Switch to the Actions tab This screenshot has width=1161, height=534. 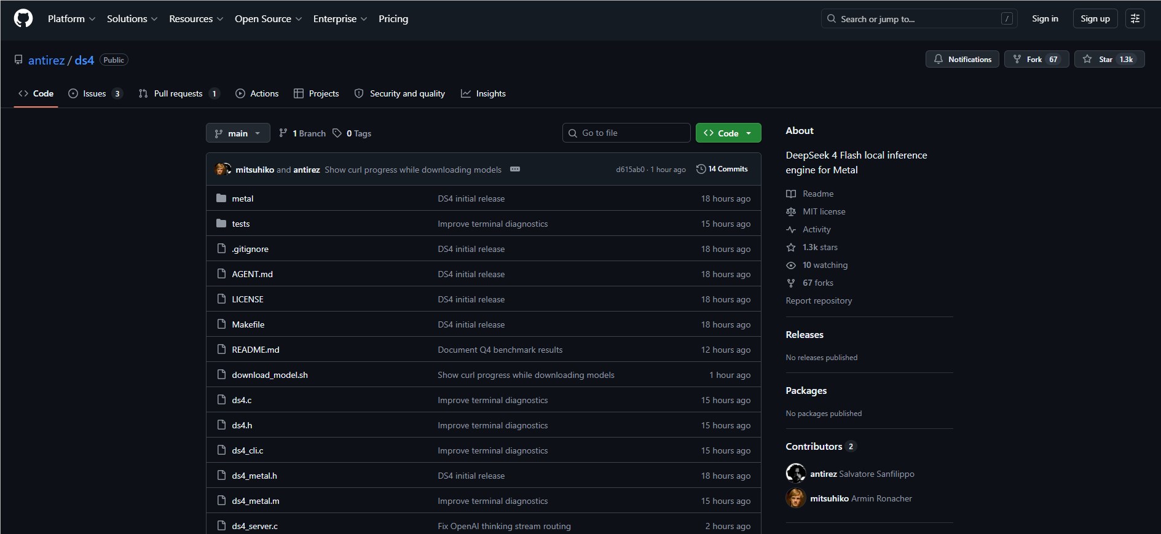coord(257,93)
